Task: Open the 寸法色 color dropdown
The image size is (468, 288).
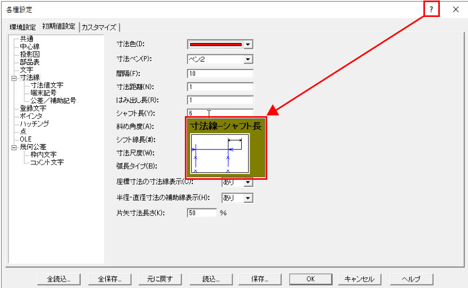Action: click(248, 45)
